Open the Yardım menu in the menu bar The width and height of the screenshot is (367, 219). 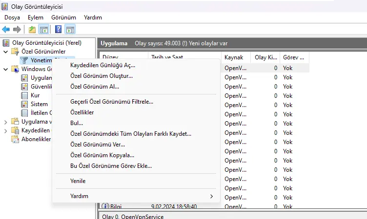click(x=93, y=18)
